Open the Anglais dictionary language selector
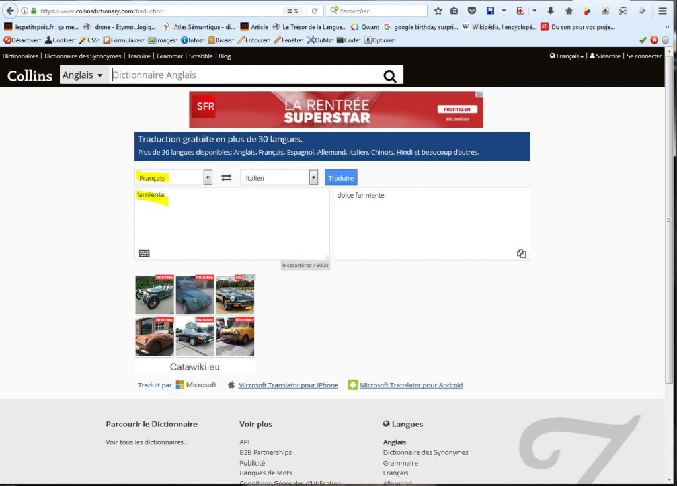 click(x=83, y=75)
